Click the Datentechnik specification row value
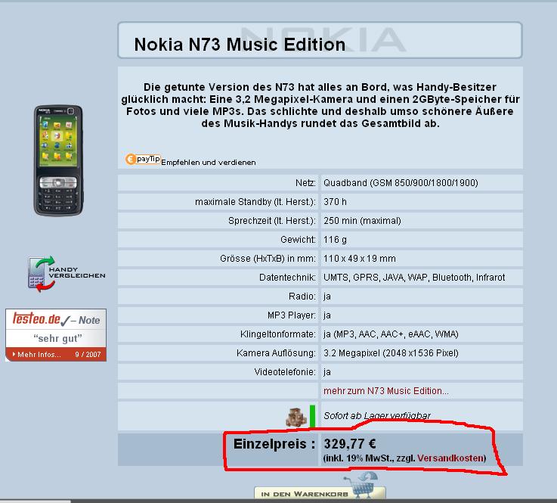Screen dimensions: 557x503 [x=414, y=278]
